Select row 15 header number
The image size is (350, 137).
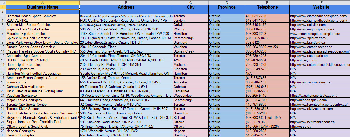[3, 69]
